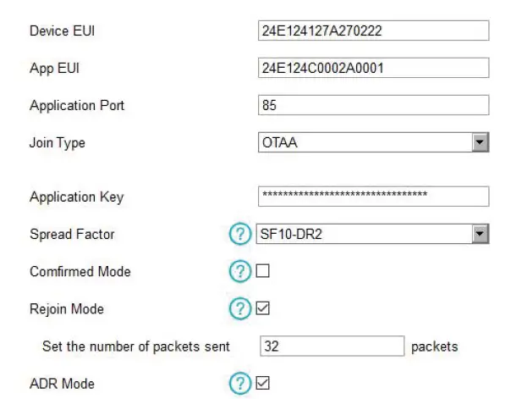Viewport: 522px width, 399px height.
Task: Click the SF10-DR2 Spread Factor combo box
Action: click(364, 235)
